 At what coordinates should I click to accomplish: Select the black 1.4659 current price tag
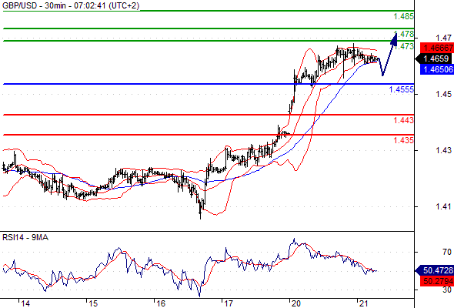click(433, 59)
